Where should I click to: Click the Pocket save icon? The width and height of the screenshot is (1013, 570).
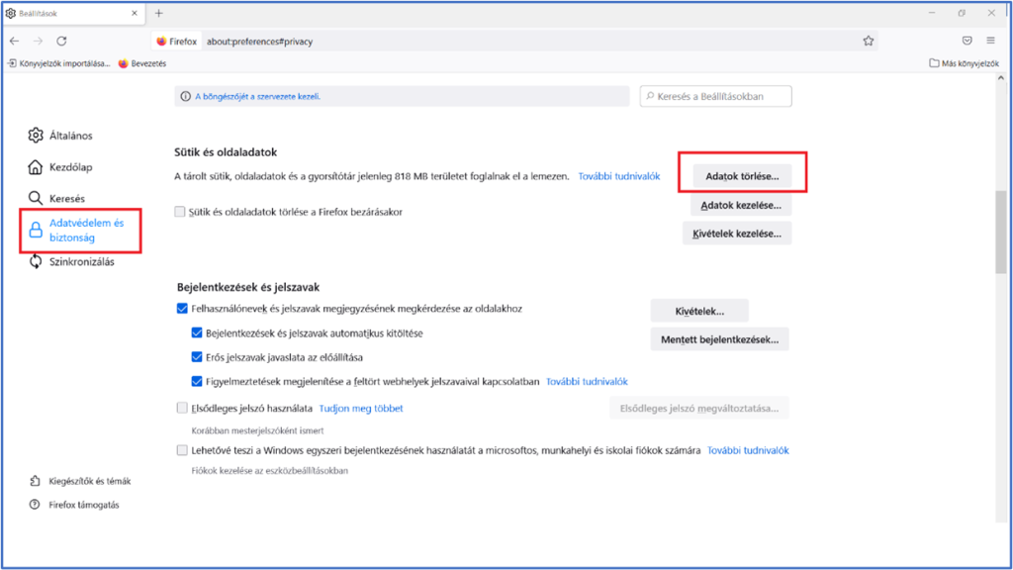coord(967,41)
